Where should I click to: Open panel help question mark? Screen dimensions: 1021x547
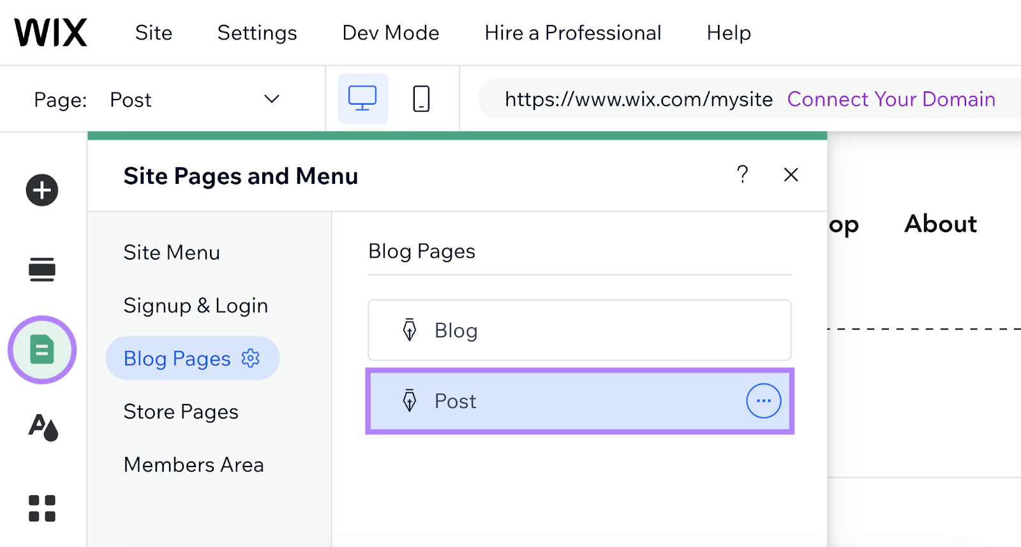[742, 174]
